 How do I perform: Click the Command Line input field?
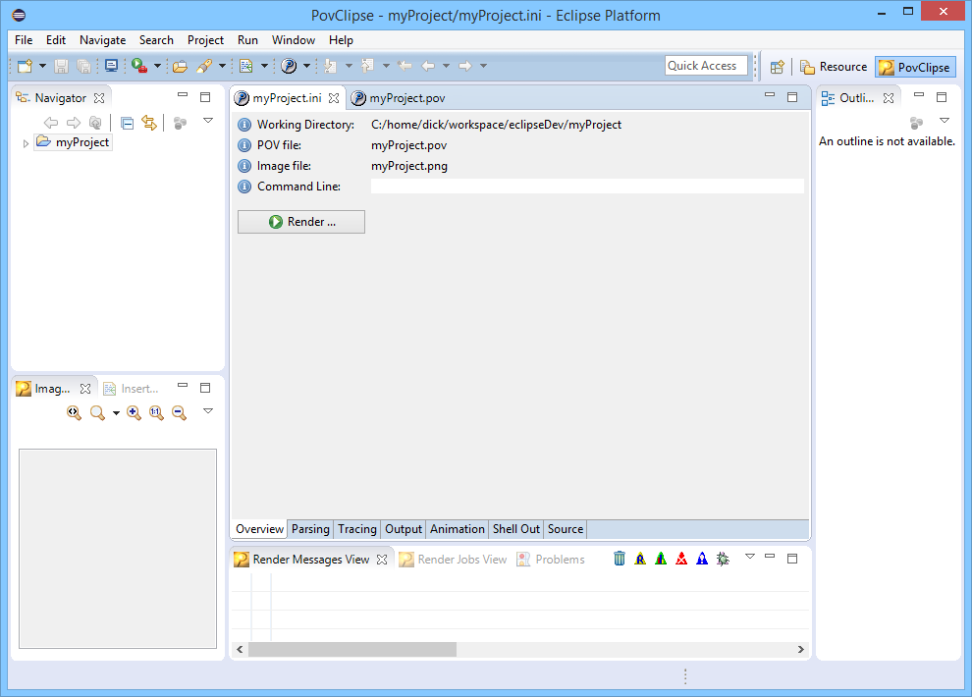coord(587,187)
